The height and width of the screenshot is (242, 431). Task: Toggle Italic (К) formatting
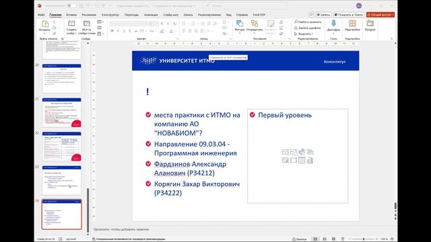point(119,31)
